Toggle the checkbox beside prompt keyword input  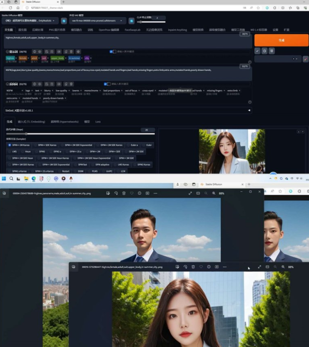pyautogui.click(x=111, y=52)
